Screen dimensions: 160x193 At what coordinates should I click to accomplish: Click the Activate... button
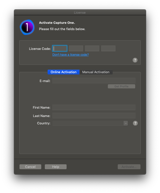[x=129, y=167]
